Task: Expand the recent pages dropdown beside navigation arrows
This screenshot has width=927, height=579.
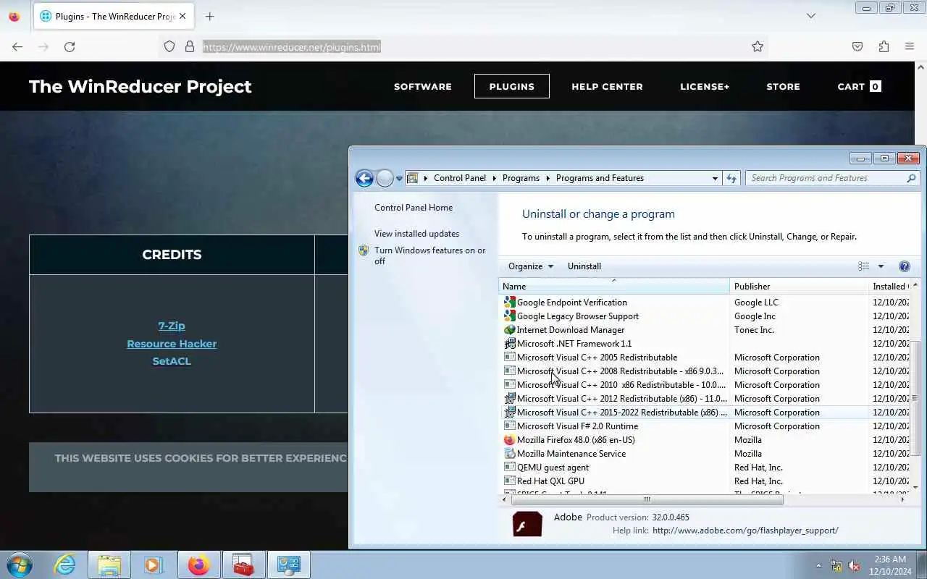Action: coord(399,179)
